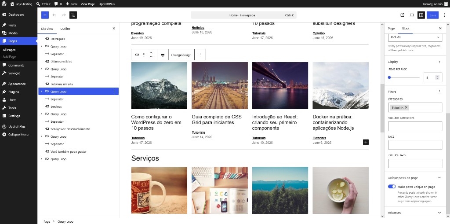The image size is (450, 224).
Task: Open Add Page submenu item
Action: pos(9,57)
